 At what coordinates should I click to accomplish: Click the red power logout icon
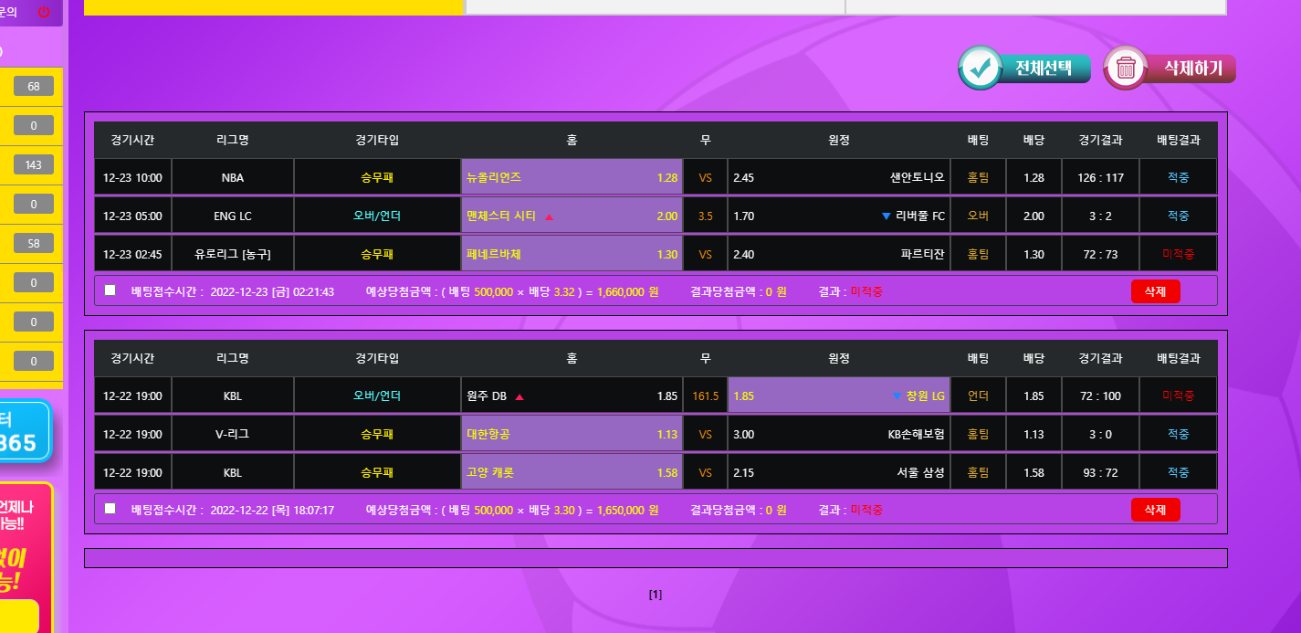click(x=44, y=12)
